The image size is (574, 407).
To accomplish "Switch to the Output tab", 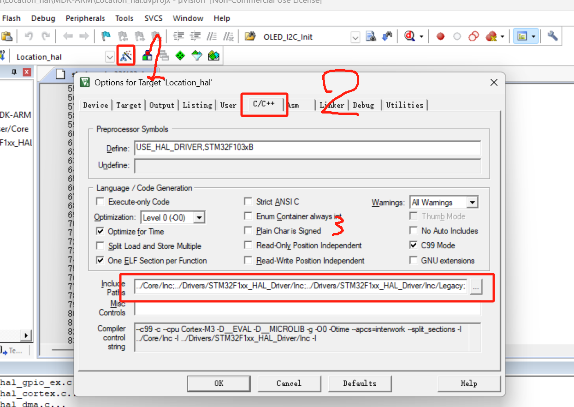I will [x=162, y=105].
